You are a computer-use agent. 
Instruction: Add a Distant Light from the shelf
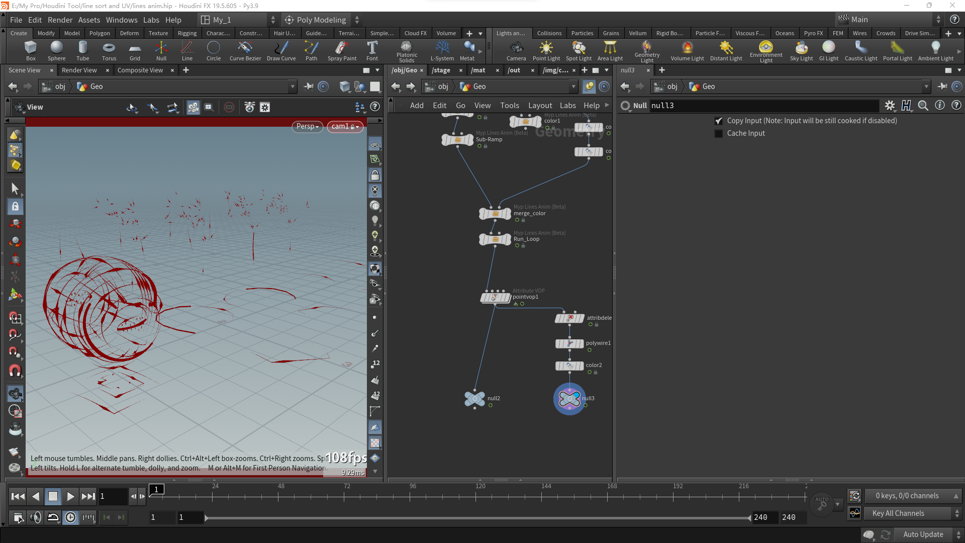point(726,51)
